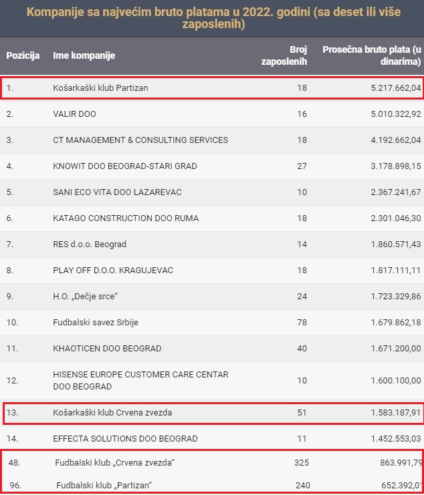Click SANI ECO VITA DOO LAZAREVAC

click(x=117, y=192)
